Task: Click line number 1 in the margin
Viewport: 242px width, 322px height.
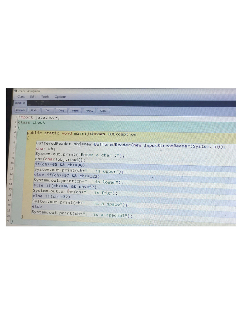Action: coord(16,117)
